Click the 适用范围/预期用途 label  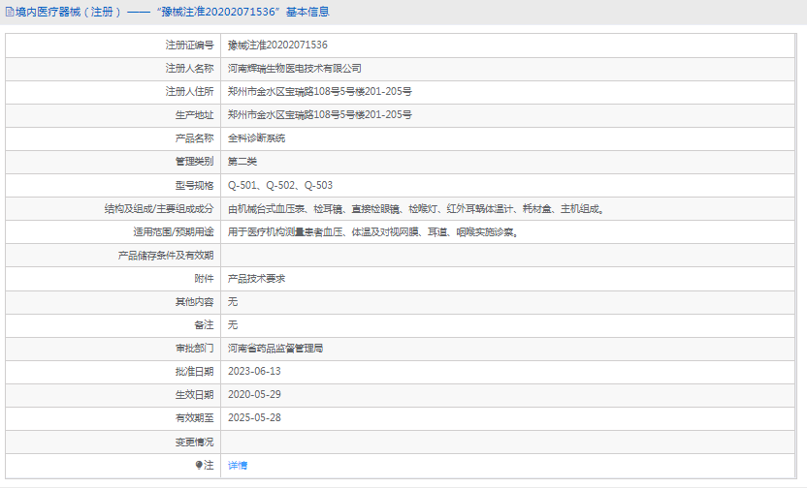click(174, 231)
